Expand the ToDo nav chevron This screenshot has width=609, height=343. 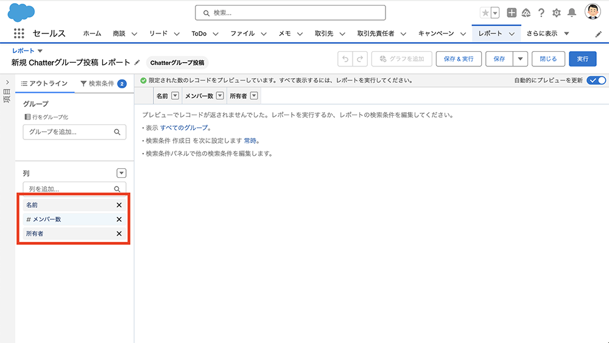216,34
